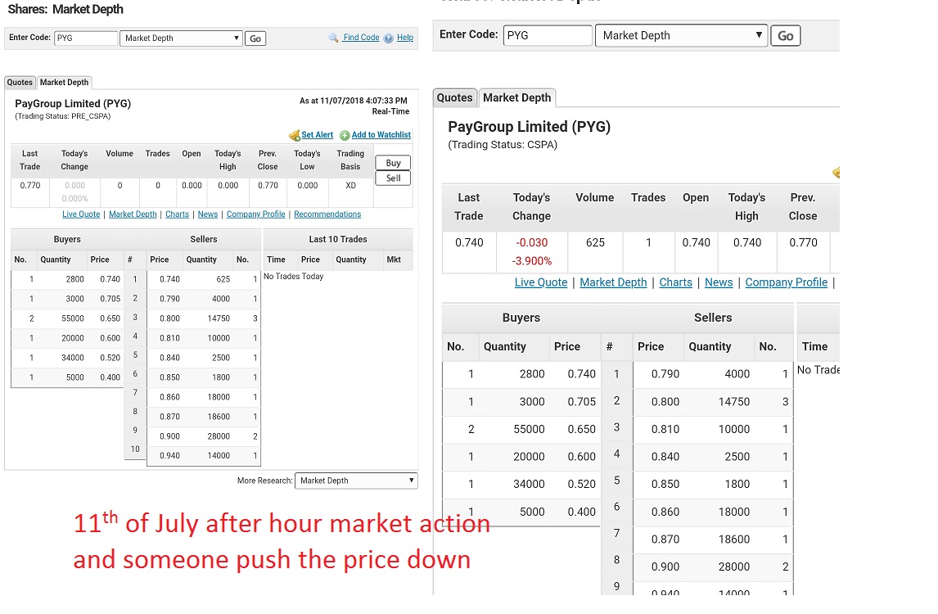Click buyer quantity 55000 in left panel
The width and height of the screenshot is (938, 614).
click(73, 318)
